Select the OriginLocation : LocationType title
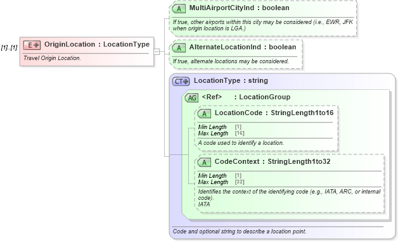398x241 pixels. tap(97, 44)
